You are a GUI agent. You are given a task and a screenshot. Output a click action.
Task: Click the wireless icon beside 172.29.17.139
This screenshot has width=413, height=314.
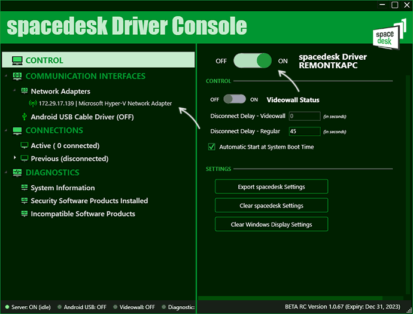point(33,103)
